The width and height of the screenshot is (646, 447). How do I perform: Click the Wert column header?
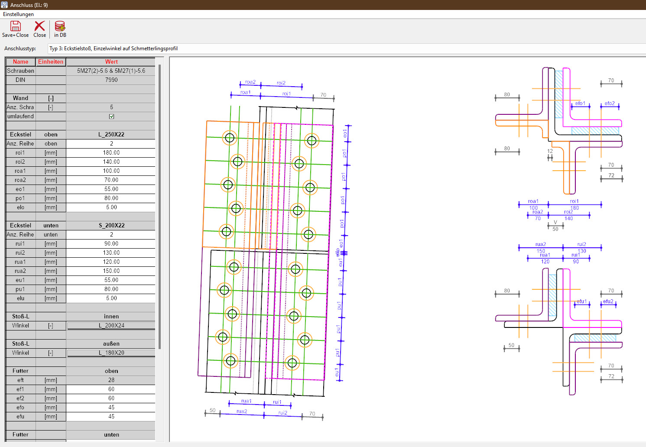coord(111,62)
